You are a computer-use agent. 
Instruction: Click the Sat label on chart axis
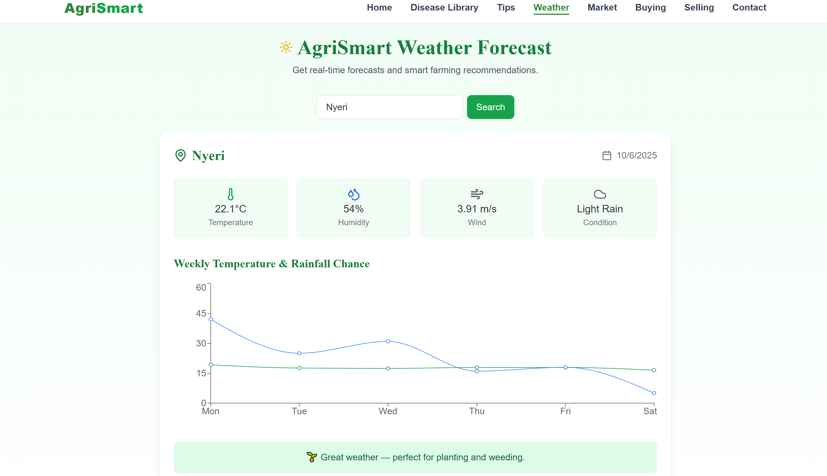650,411
